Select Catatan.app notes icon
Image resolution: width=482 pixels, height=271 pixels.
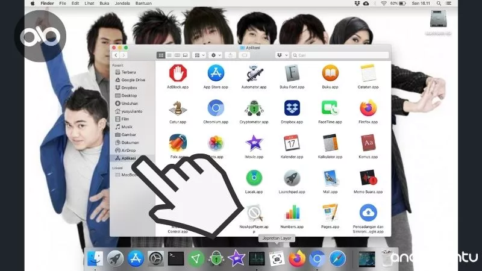click(x=368, y=73)
